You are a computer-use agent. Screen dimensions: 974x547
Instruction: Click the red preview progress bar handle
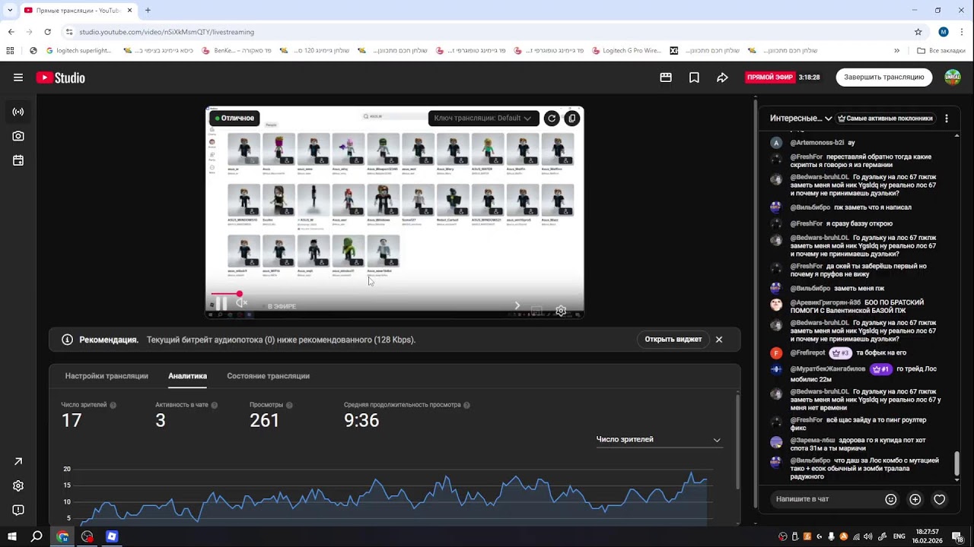(239, 294)
